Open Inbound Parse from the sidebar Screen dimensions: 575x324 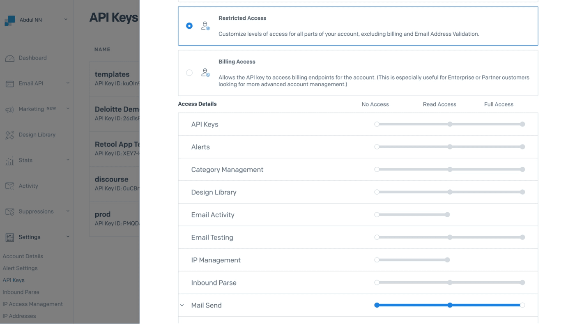[21, 292]
